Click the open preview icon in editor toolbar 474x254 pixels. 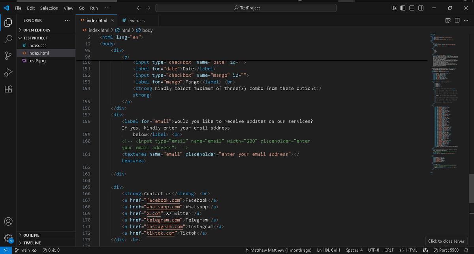pos(448,20)
